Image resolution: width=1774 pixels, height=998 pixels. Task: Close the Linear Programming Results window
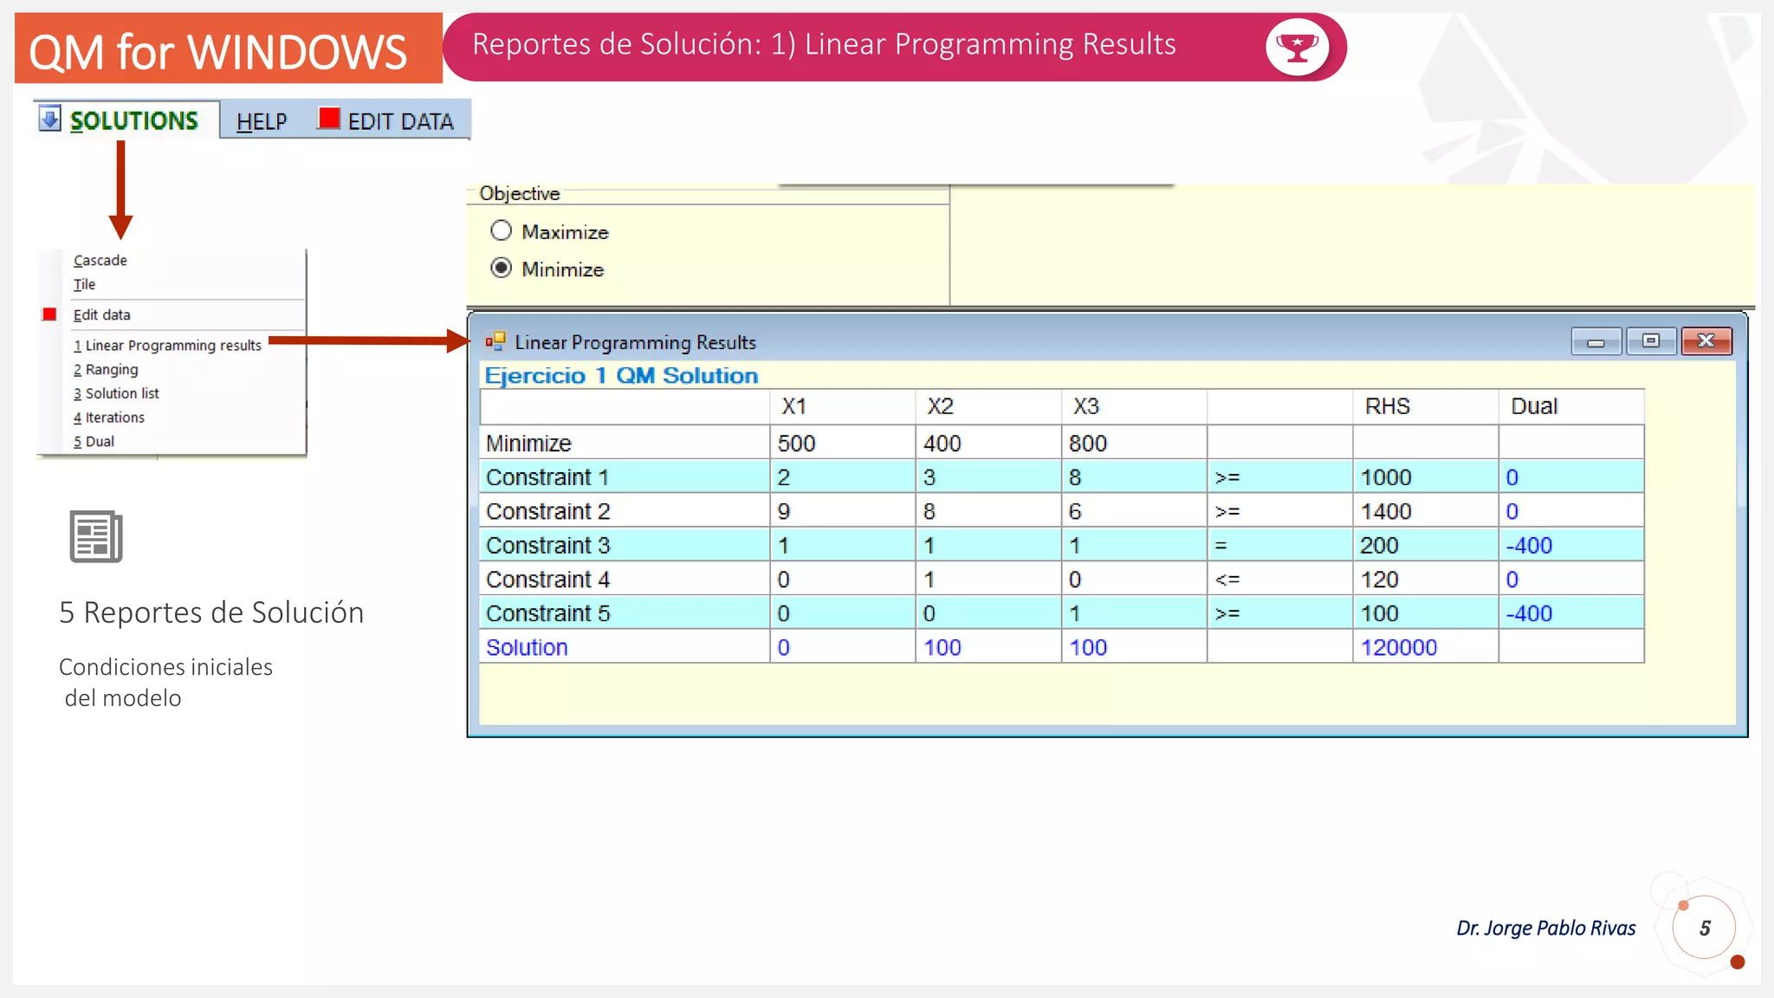(1706, 341)
